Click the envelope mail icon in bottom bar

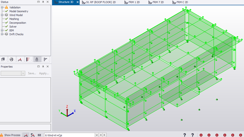[39, 135]
